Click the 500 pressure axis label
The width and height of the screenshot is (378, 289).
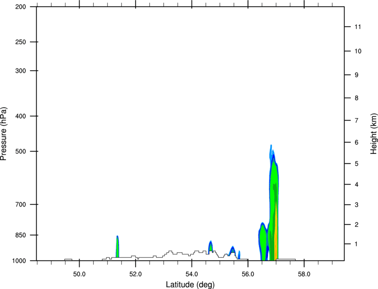20,151
